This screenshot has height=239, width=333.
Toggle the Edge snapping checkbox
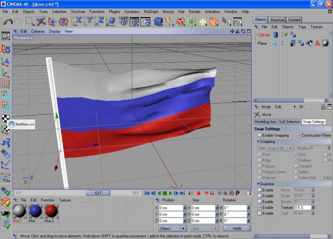coord(259,160)
